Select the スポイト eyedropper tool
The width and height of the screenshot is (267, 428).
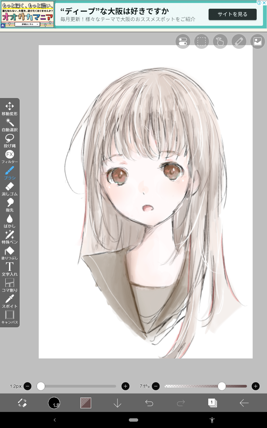[x=10, y=301]
